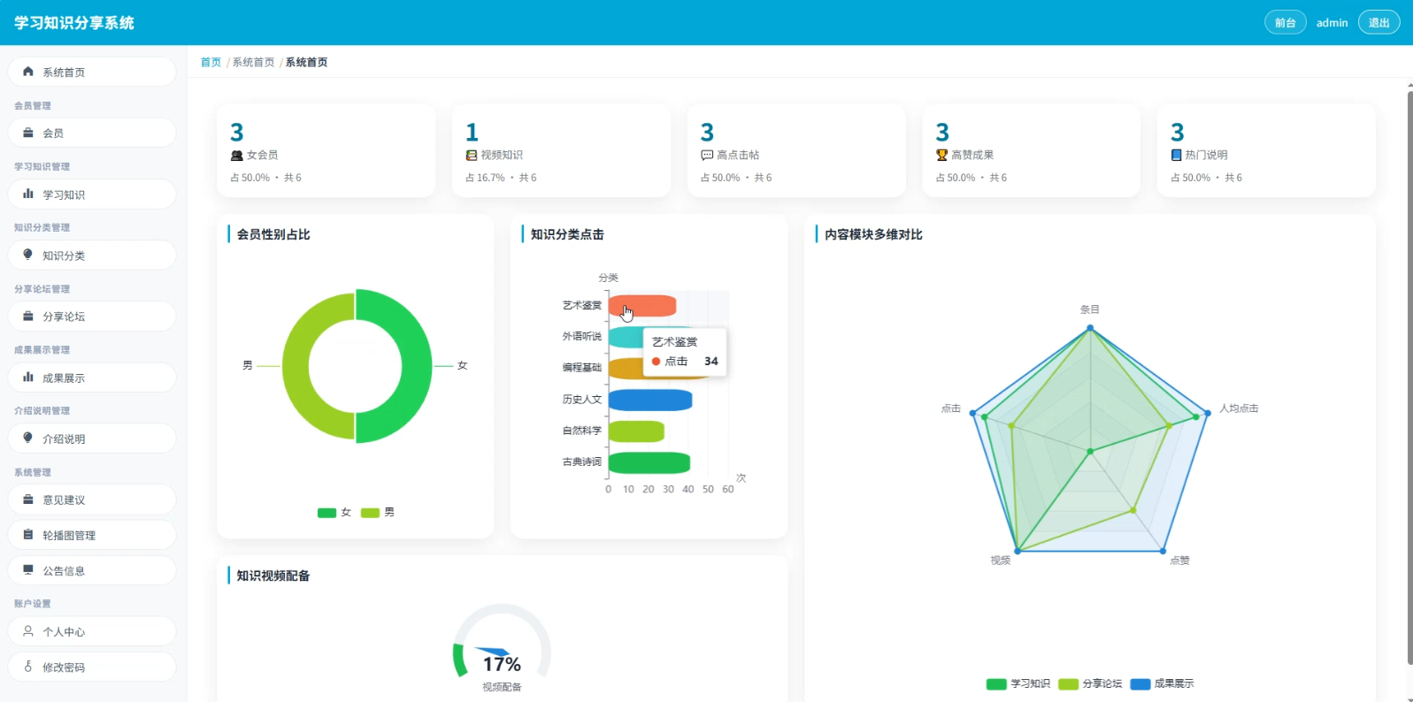
Task: Click the 退出 logout button
Action: coord(1379,23)
